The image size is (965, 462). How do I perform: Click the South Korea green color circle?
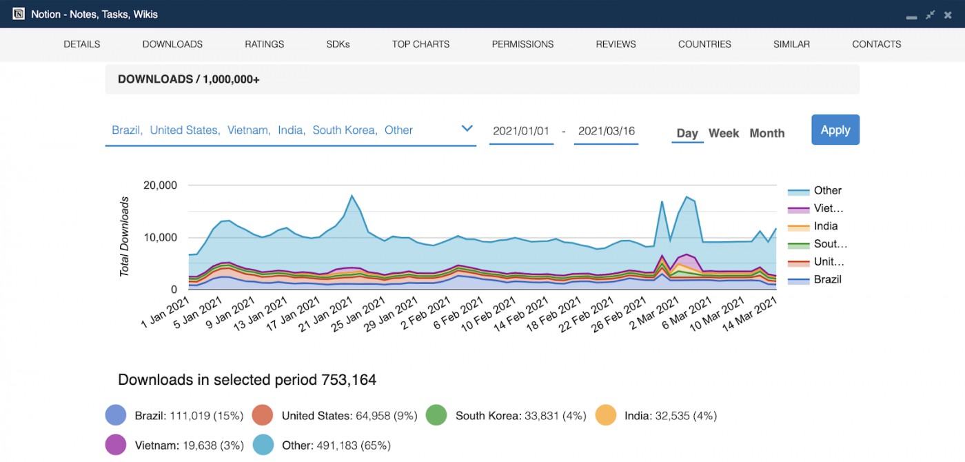point(436,416)
